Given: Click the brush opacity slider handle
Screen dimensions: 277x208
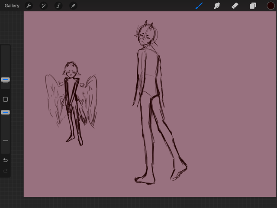Looking at the screenshot, I should pyautogui.click(x=5, y=112).
